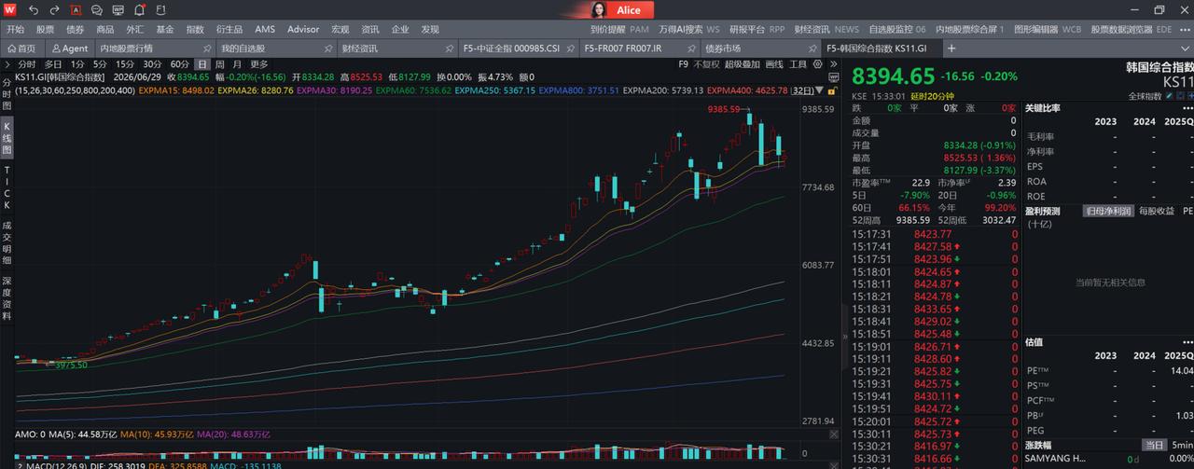The width and height of the screenshot is (1194, 469).
Task: Select the 归母净利润 forecast tab
Action: point(1107,211)
